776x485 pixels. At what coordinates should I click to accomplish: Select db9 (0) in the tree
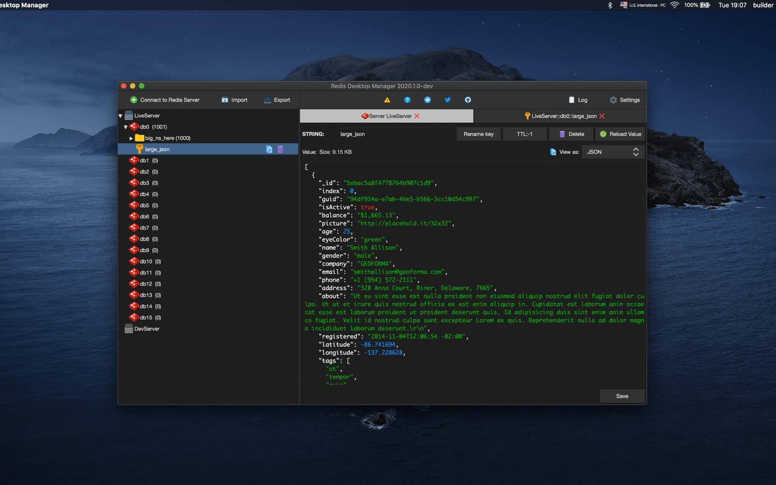pyautogui.click(x=148, y=250)
